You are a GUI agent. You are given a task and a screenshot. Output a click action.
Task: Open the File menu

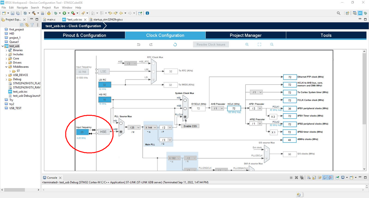4,7
